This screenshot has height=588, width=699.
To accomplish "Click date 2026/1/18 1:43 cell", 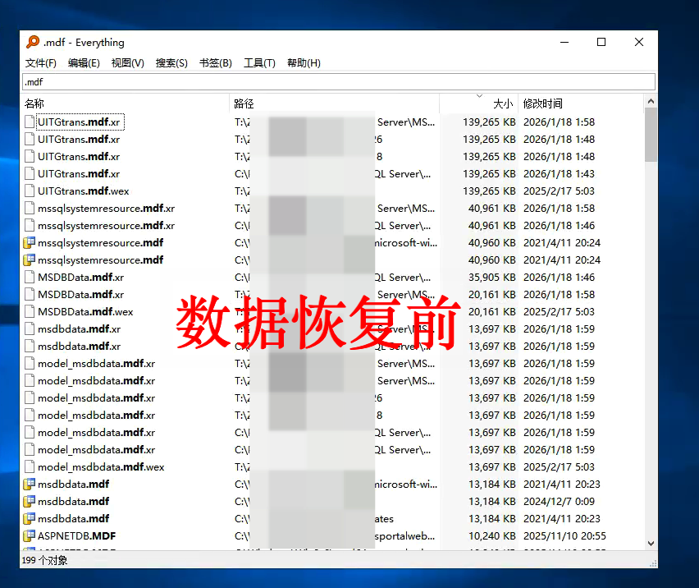I will tap(559, 173).
